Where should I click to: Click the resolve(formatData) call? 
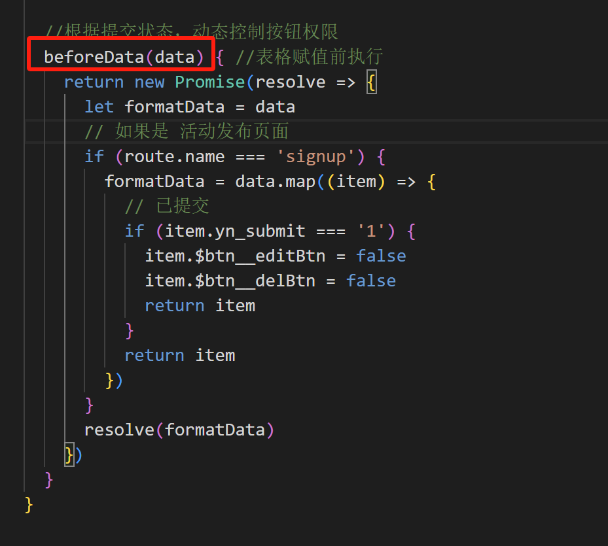[x=179, y=430]
